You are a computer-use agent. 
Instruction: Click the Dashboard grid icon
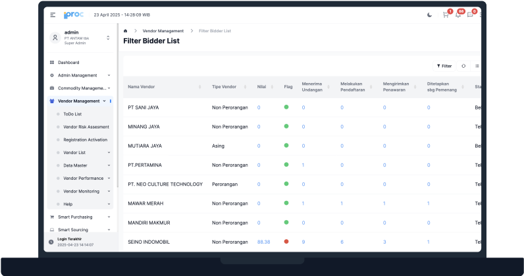[x=52, y=63]
